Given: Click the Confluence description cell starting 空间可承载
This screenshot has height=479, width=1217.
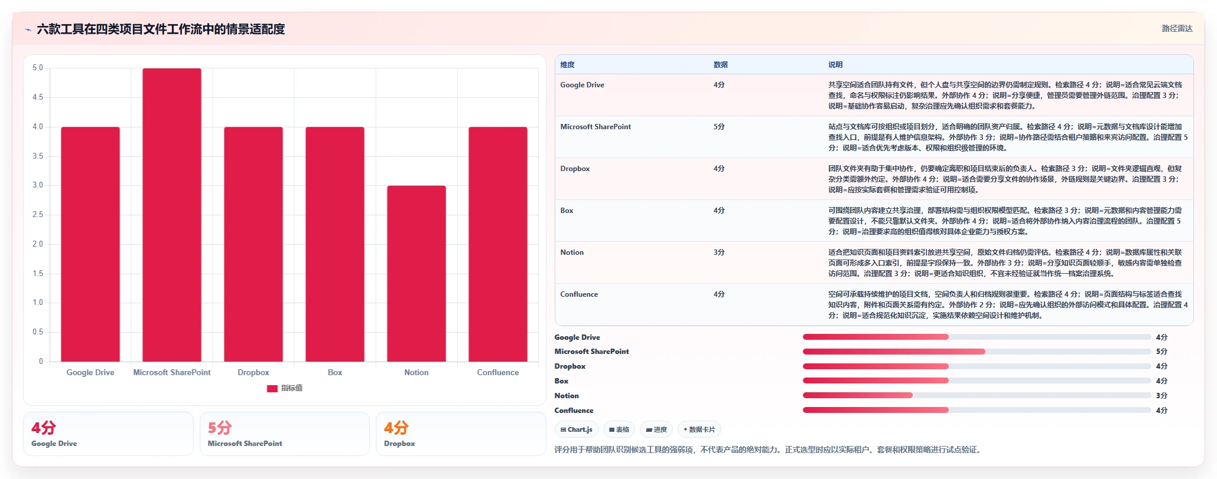Looking at the screenshot, I should pyautogui.click(x=1008, y=305).
